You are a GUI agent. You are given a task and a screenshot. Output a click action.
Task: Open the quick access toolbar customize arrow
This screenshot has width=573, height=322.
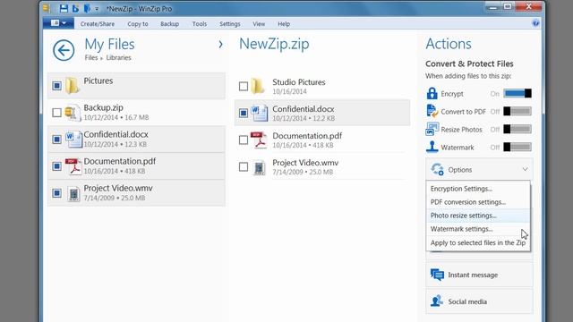[97, 9]
